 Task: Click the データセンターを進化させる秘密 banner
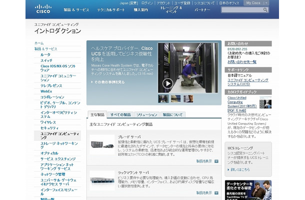pyautogui.click(x=248, y=190)
